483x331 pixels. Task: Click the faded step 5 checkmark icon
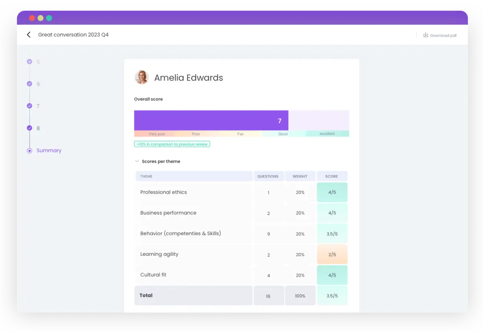[x=29, y=62]
